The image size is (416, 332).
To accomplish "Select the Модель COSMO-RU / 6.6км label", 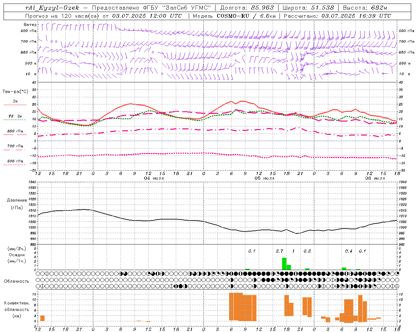I will pyautogui.click(x=234, y=16).
